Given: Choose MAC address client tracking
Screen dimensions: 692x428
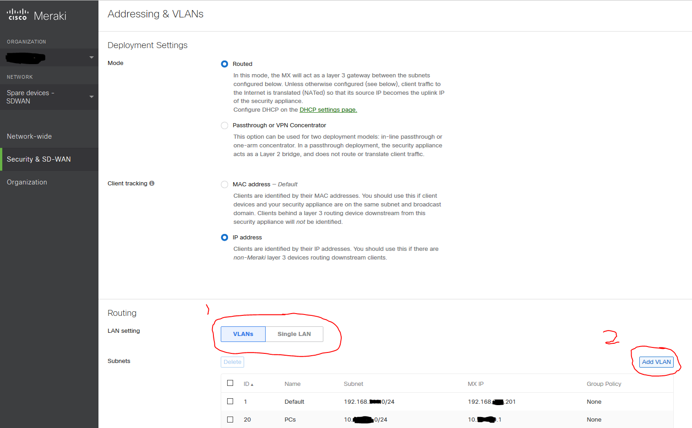Looking at the screenshot, I should [224, 184].
